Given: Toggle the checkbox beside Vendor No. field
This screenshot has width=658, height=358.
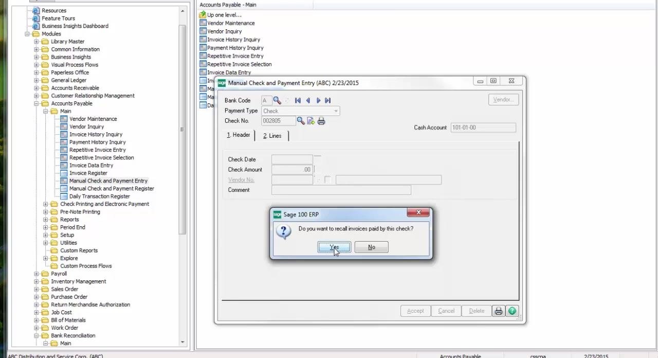Looking at the screenshot, I should tap(328, 180).
